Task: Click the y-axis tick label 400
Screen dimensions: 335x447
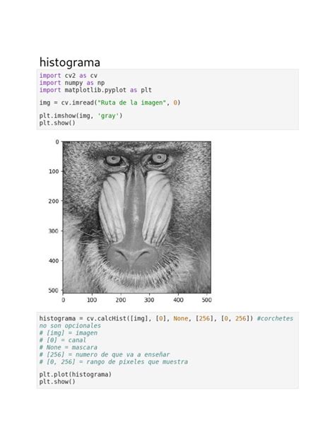Action: pyautogui.click(x=53, y=260)
